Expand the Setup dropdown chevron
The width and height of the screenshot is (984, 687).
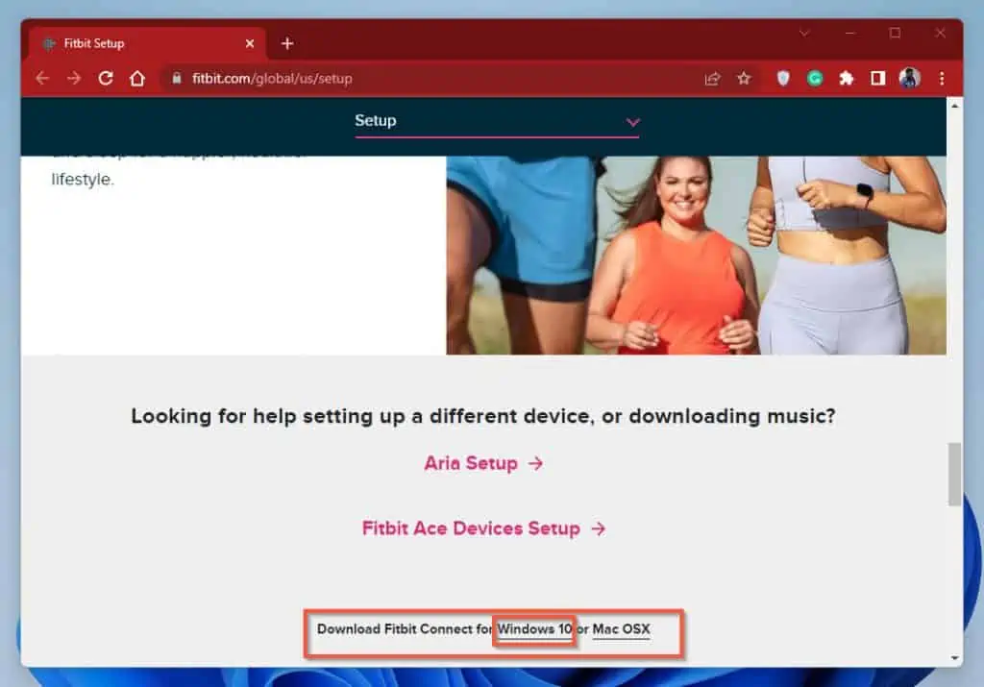point(632,122)
